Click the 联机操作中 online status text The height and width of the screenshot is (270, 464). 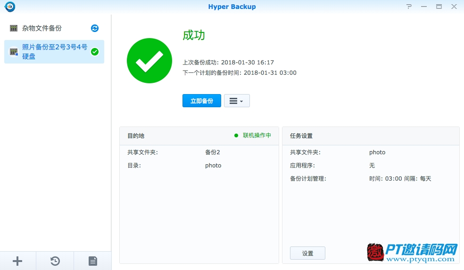coord(257,135)
